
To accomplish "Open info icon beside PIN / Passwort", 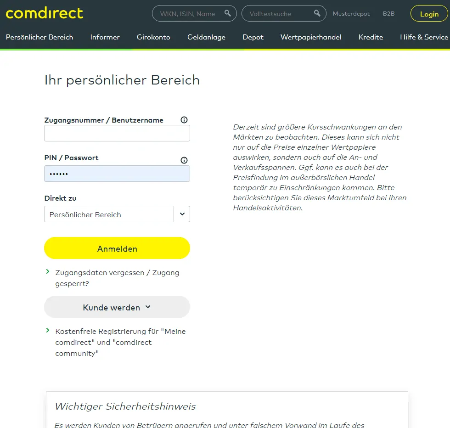I will (184, 160).
